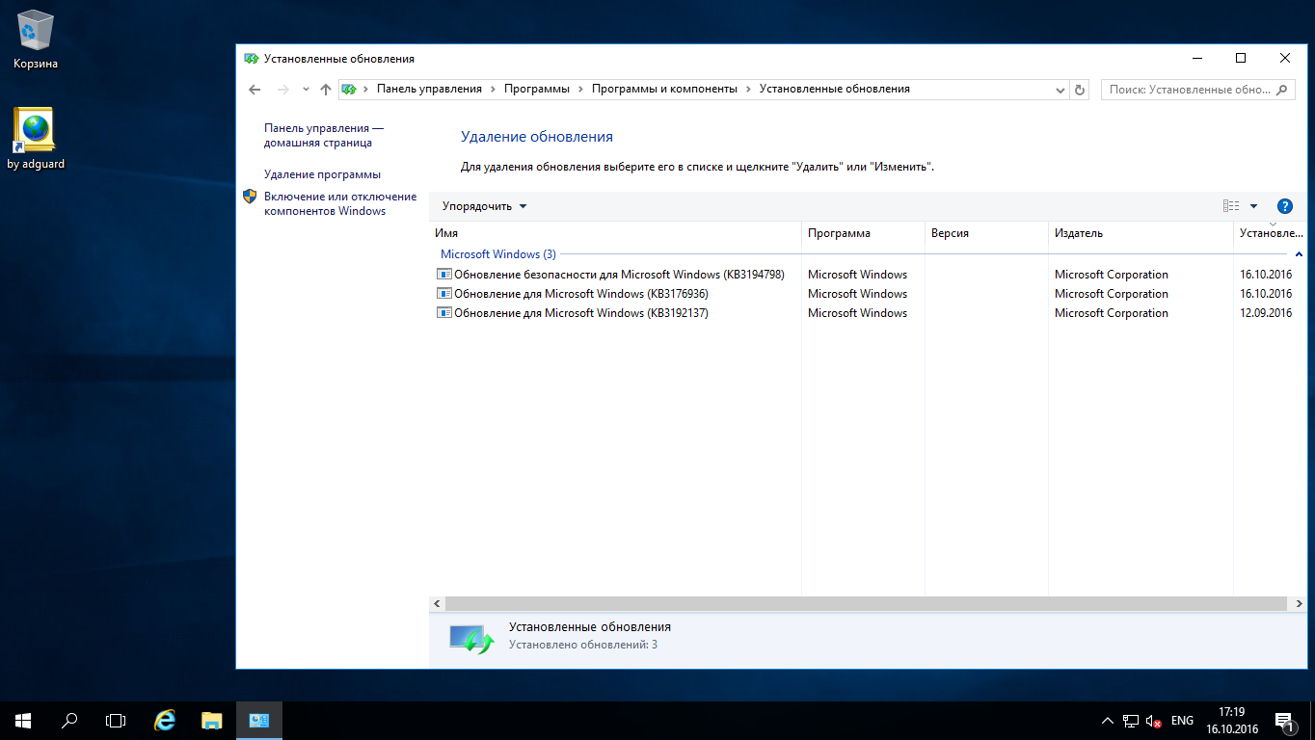Expand the address bar history dropdown
This screenshot has width=1315, height=740.
(1060, 90)
